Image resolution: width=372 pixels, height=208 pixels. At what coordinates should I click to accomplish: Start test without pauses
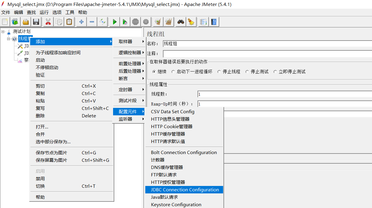[125, 22]
